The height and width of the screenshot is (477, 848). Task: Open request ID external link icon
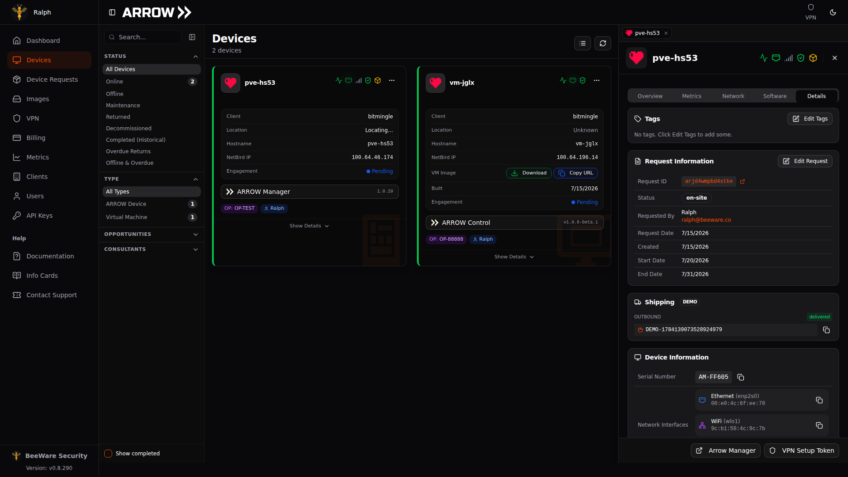click(742, 182)
